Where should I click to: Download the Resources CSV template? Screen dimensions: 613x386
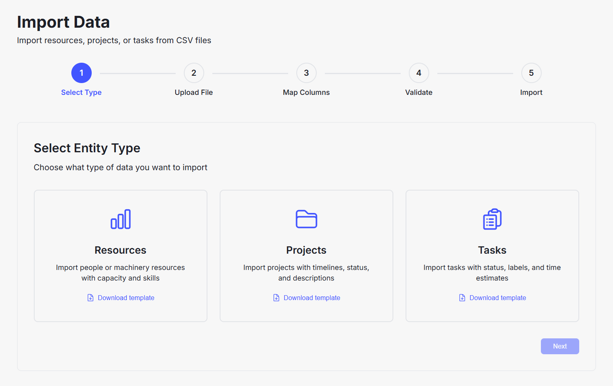pos(126,298)
